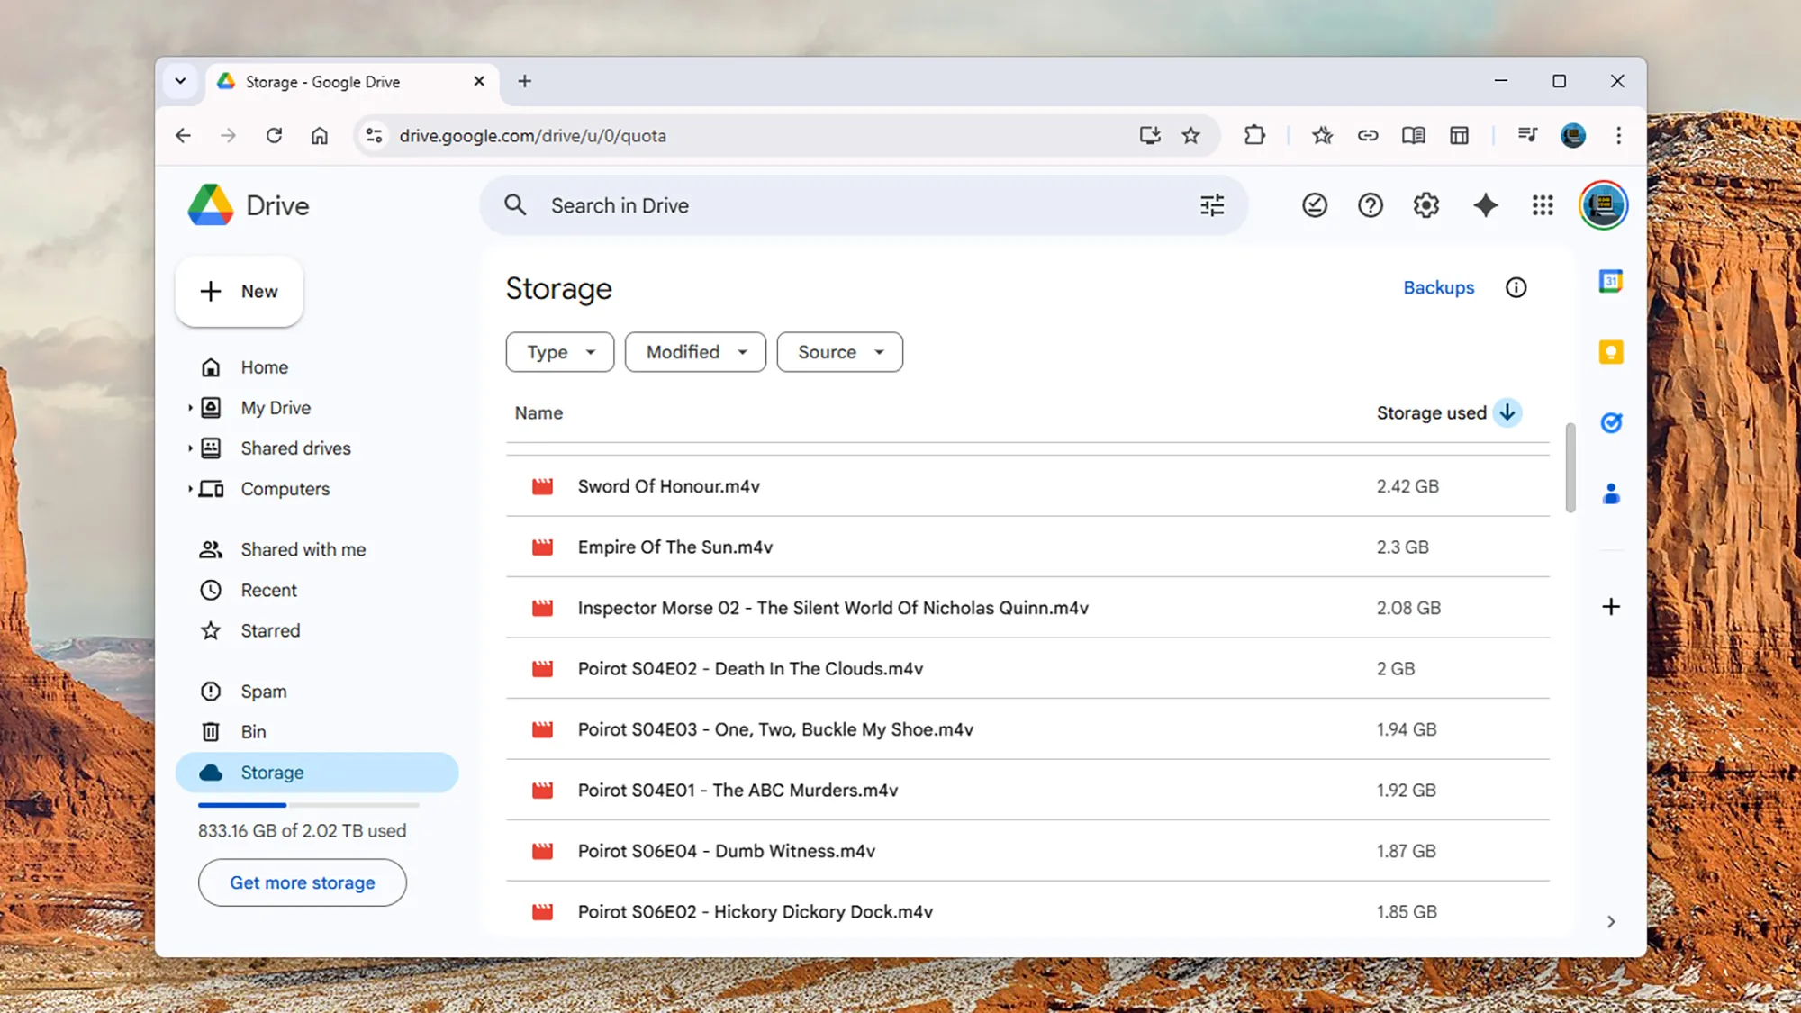The image size is (1801, 1013).
Task: Open Contacts in the side panel
Action: coord(1610,493)
